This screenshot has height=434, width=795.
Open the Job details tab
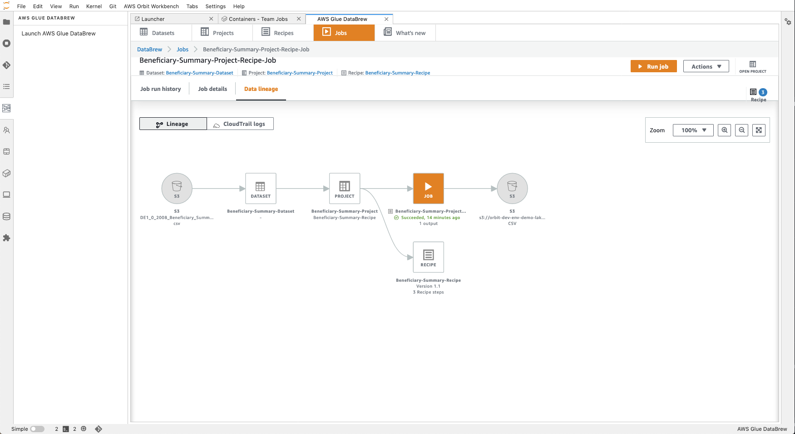(212, 89)
